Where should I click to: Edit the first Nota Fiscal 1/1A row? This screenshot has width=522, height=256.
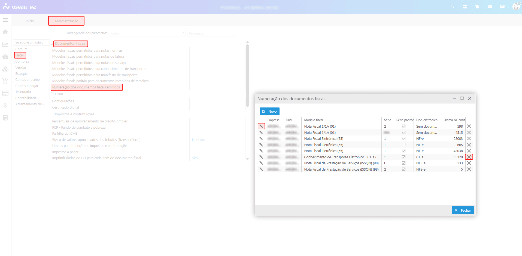[x=261, y=126]
